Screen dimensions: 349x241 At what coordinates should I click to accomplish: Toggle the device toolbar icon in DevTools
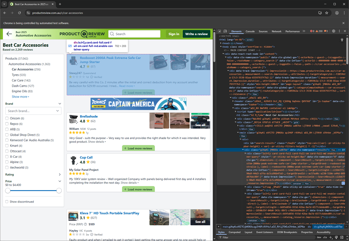click(x=225, y=31)
